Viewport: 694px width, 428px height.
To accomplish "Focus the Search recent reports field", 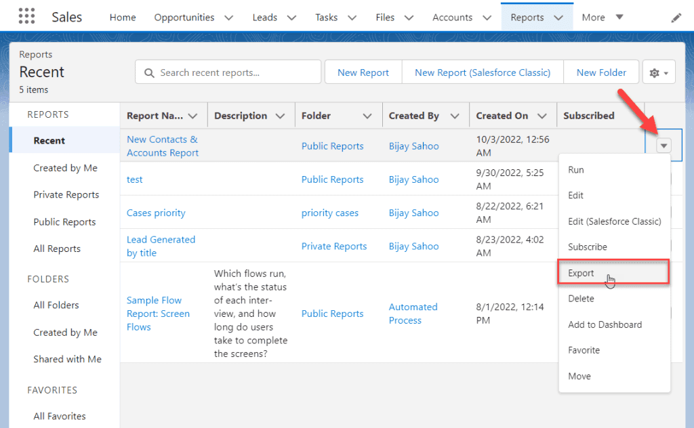I will [x=228, y=72].
